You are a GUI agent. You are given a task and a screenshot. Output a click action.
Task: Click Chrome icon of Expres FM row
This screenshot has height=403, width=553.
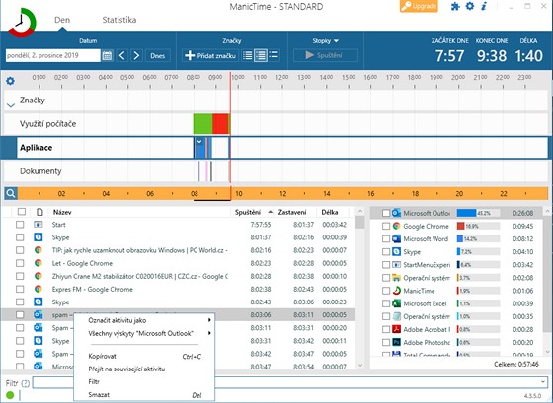click(39, 290)
